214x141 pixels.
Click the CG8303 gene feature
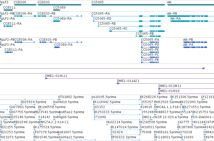(x=59, y=5)
